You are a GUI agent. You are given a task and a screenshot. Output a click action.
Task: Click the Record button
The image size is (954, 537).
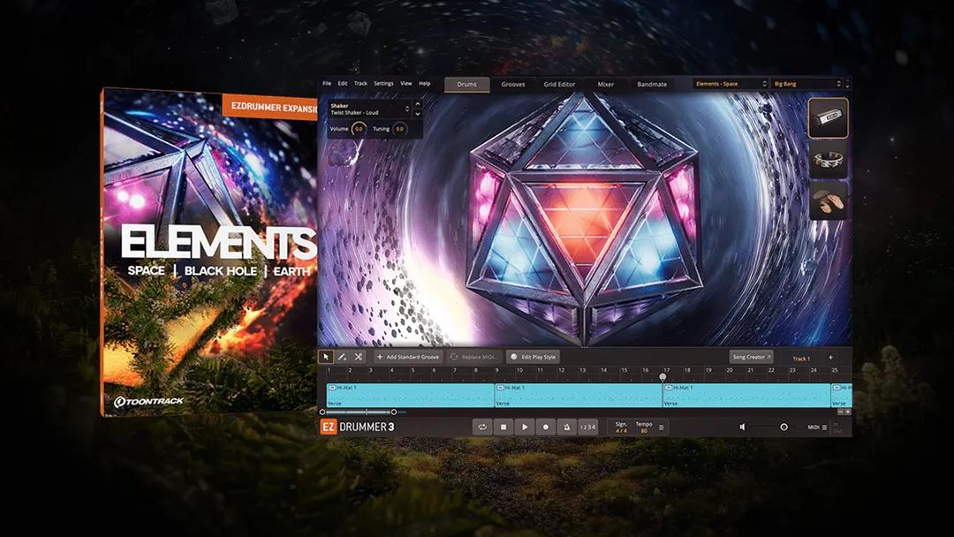tap(545, 427)
